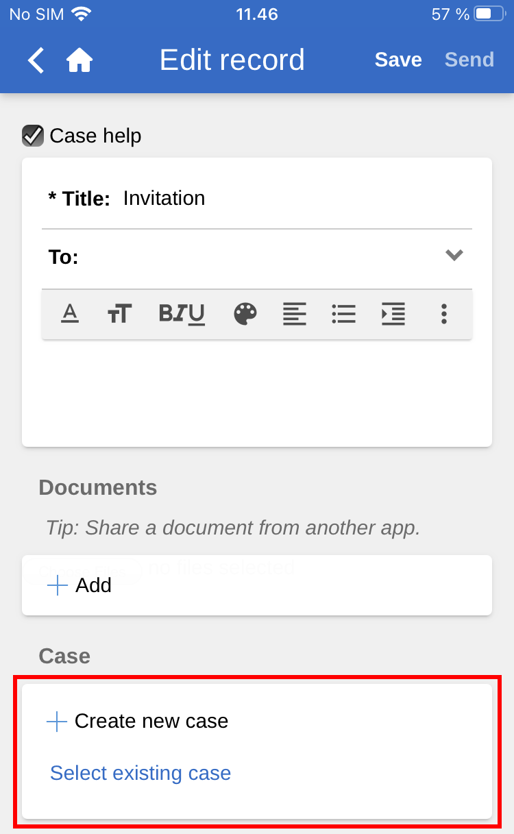514x834 pixels.
Task: Expand the To recipient dropdown chevron
Action: [454, 256]
